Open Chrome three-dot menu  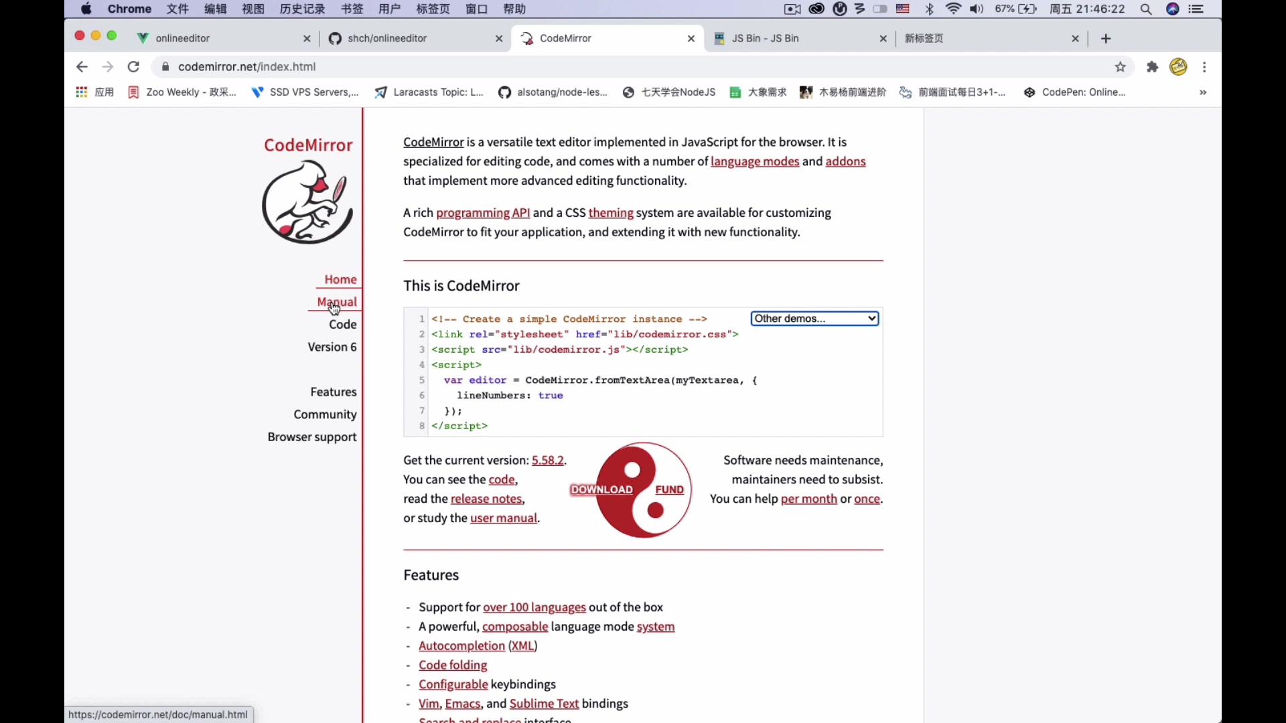pyautogui.click(x=1204, y=67)
